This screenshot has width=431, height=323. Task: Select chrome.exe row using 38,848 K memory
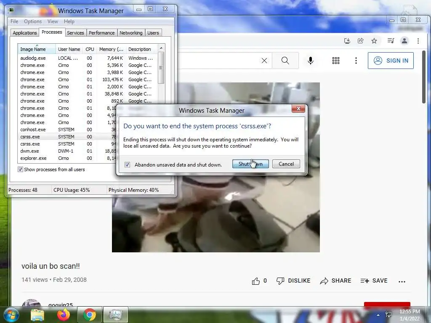[x=88, y=94]
